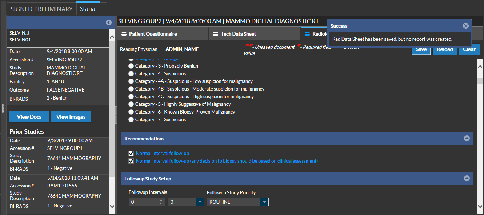Collapse the left patient info panel

pos(108,23)
